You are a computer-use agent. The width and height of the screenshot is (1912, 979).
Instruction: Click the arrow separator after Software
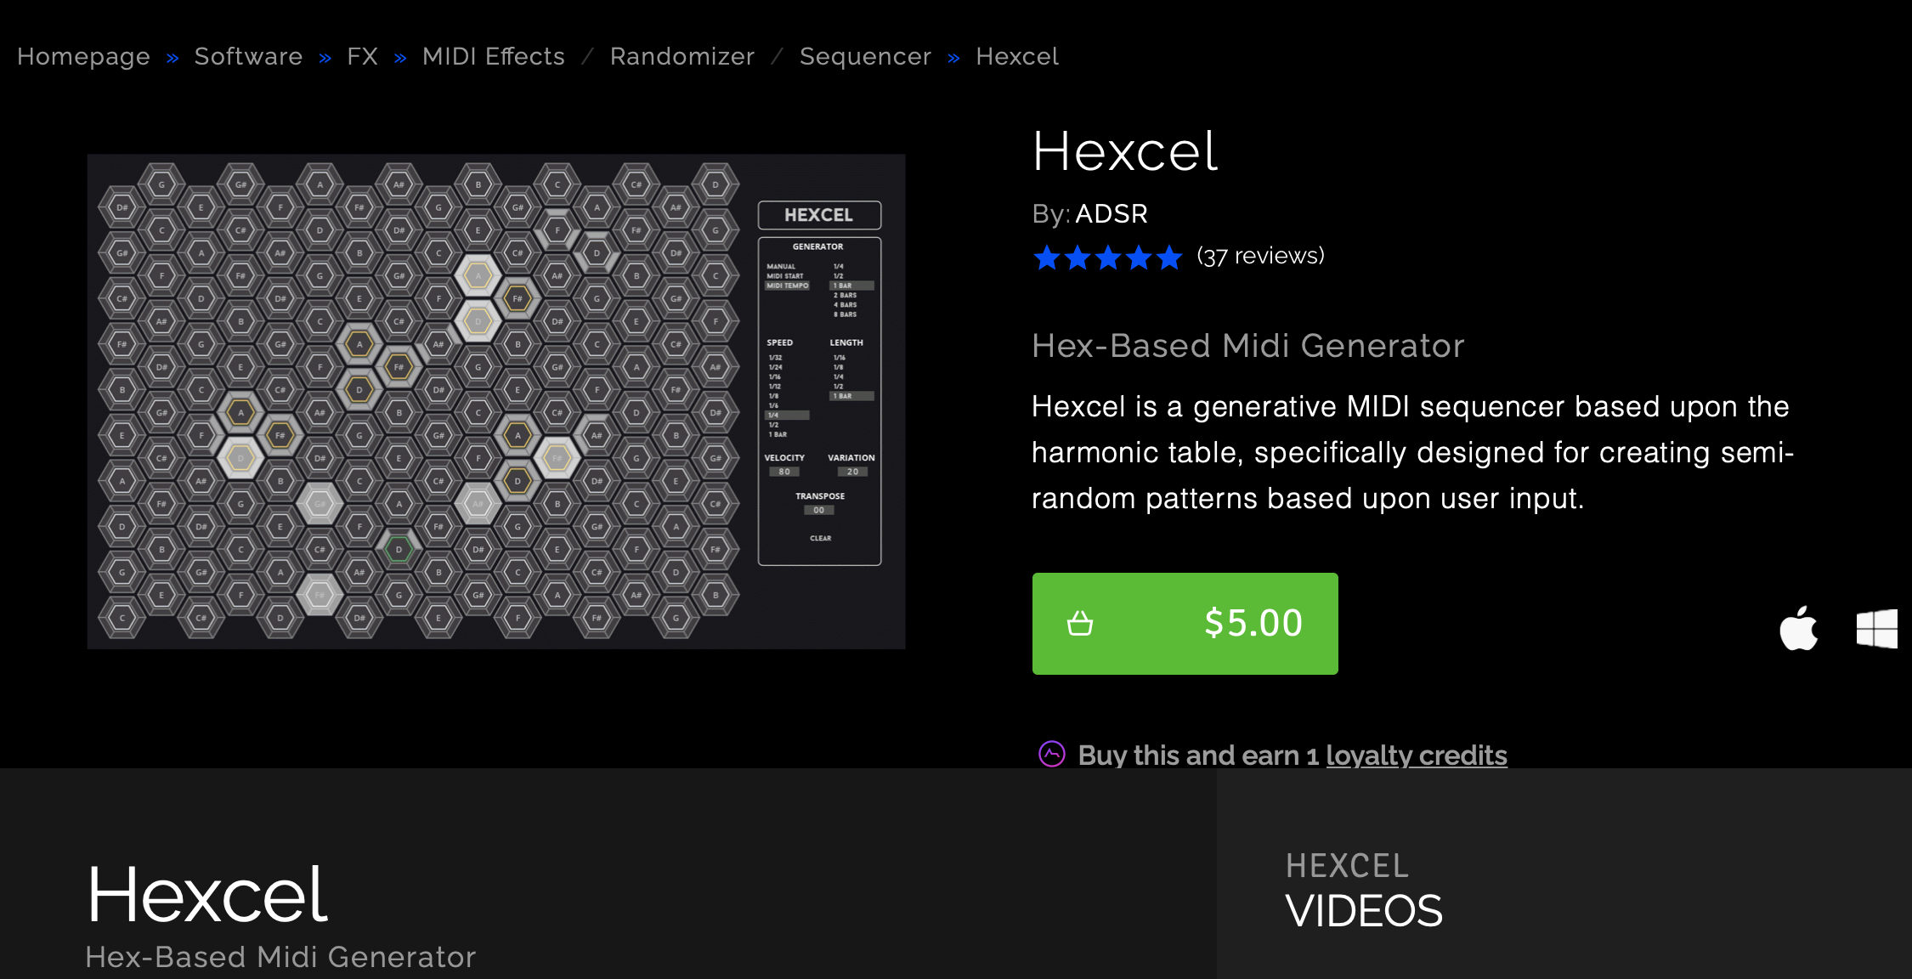[325, 58]
